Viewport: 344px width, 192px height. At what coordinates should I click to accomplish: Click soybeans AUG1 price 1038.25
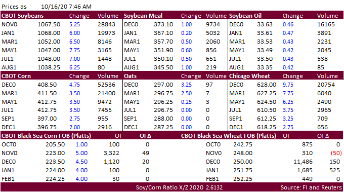point(49,67)
